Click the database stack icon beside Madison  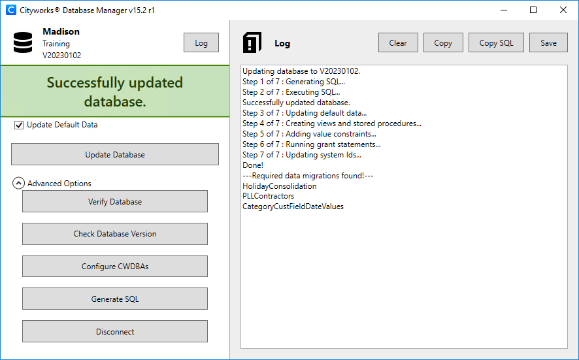tap(23, 43)
